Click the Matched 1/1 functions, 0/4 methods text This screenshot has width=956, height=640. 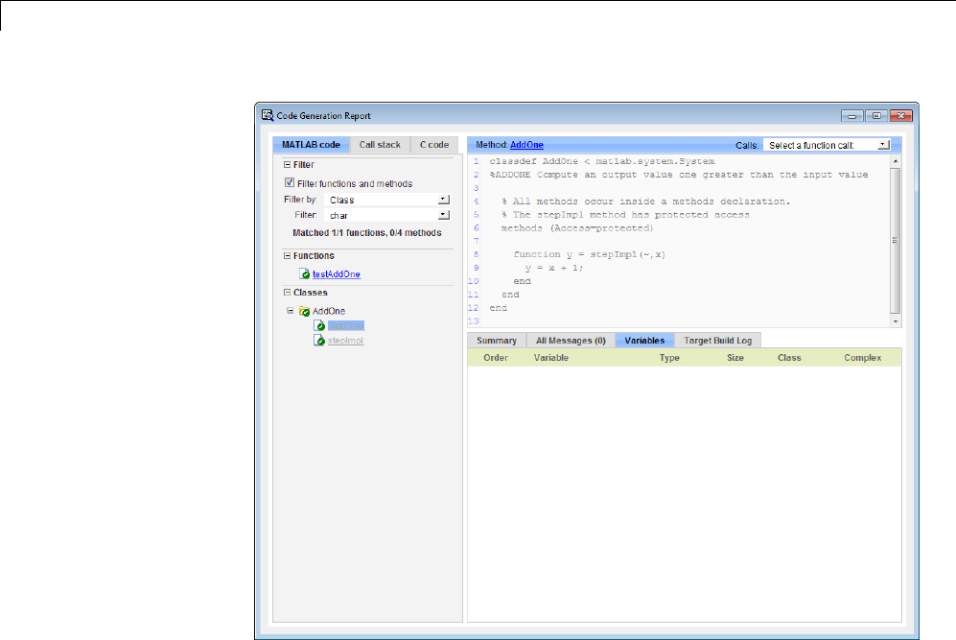[367, 232]
